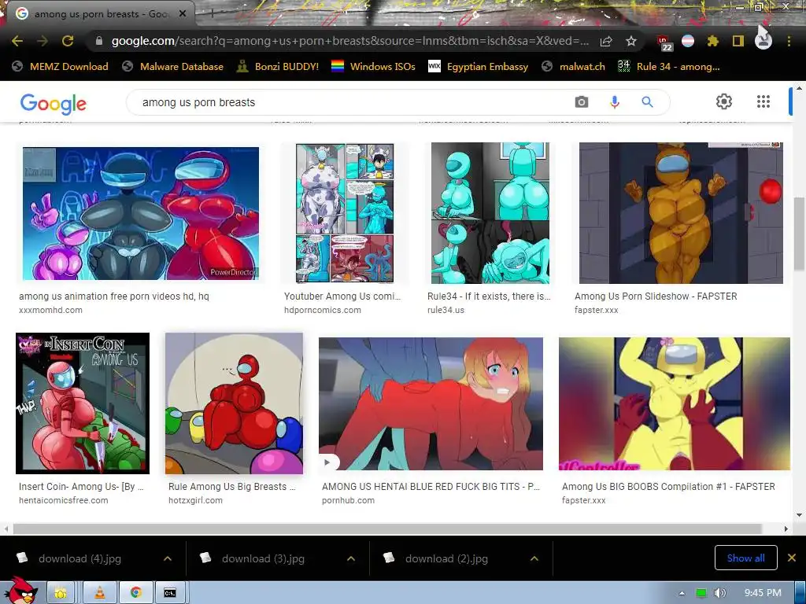806x604 pixels.
Task: Open a new tab with the plus button
Action: pyautogui.click(x=211, y=14)
